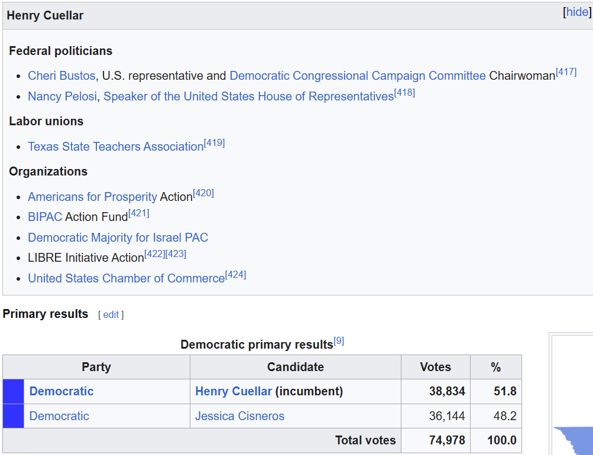
Task: Open Speaker of the United States House link
Action: pos(248,96)
